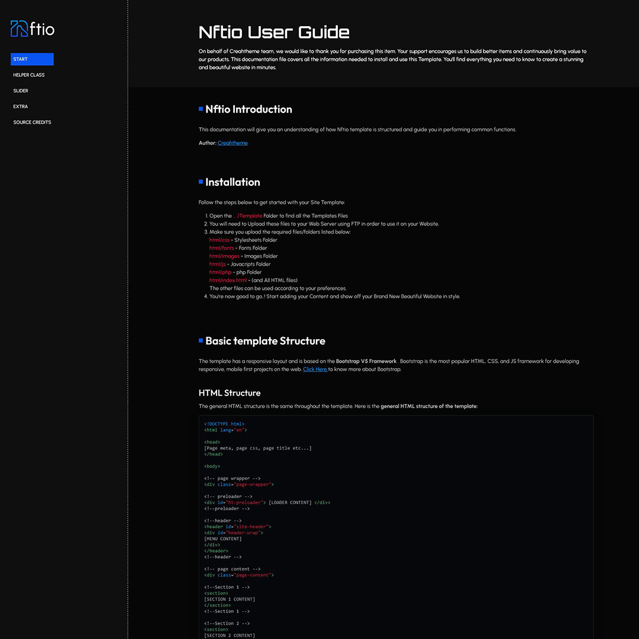Viewport: 639px width, 639px height.
Task: Select the START navigation item
Action: point(32,59)
